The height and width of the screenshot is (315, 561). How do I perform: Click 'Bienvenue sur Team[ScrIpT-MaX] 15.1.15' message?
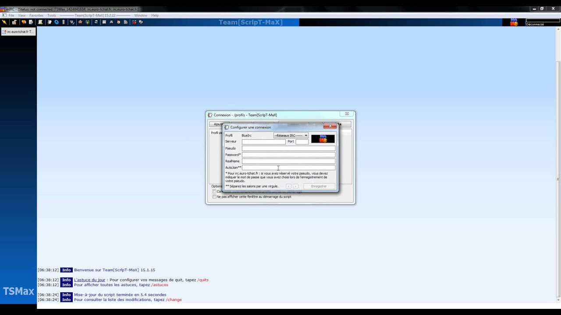point(114,270)
